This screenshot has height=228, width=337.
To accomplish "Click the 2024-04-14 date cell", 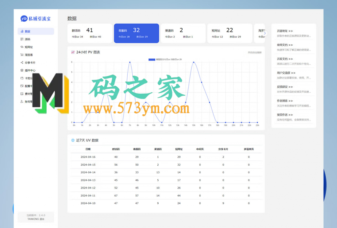I will click(88, 172).
